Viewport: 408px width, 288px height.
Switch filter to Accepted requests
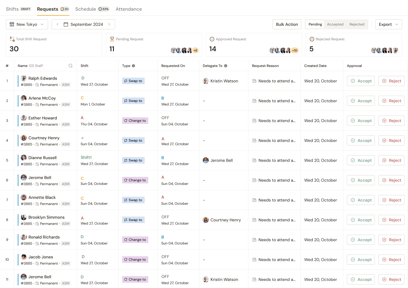(335, 24)
